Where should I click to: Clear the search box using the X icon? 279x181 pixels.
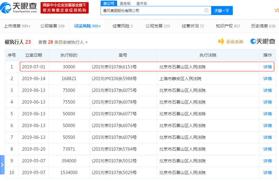point(206,10)
